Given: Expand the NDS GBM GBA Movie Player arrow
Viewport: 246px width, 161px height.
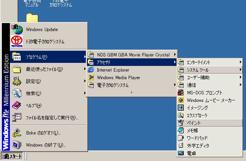Looking at the screenshot, I should click(x=175, y=55).
